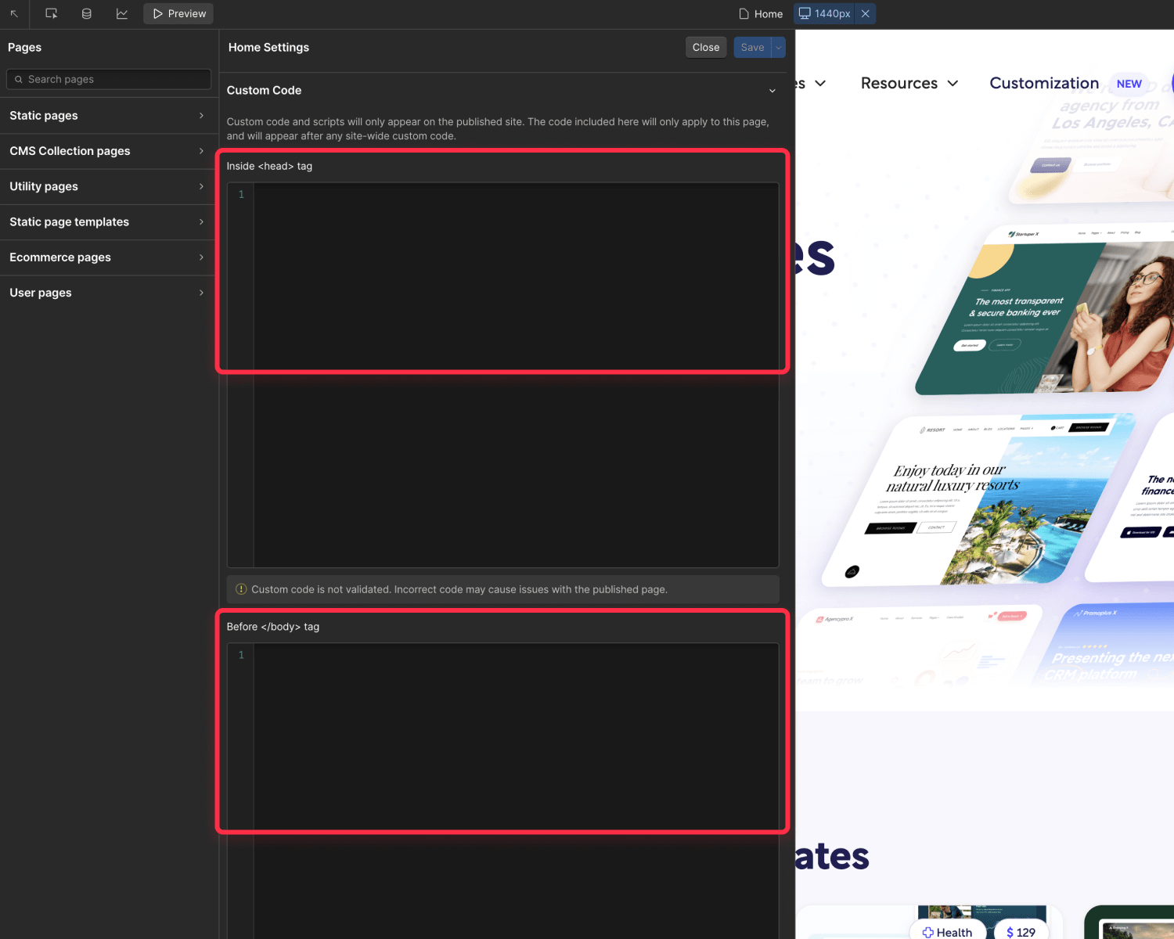The width and height of the screenshot is (1174, 939).
Task: Click the Health category tag
Action: pyautogui.click(x=947, y=932)
